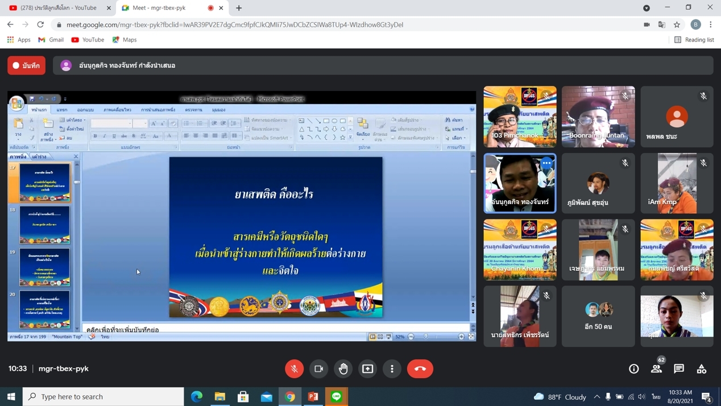
Task: Open LINE from the Windows taskbar
Action: 337,396
